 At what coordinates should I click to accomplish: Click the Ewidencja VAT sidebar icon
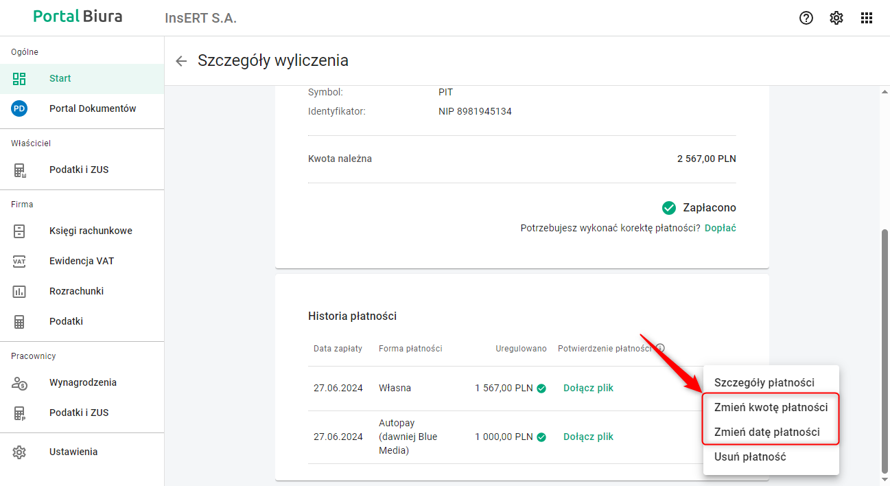click(x=19, y=261)
